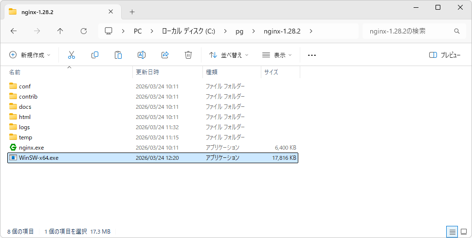Screen dimensions: 472x238
Task: Select the nginx-1.28.2 window tab
Action: click(x=64, y=12)
